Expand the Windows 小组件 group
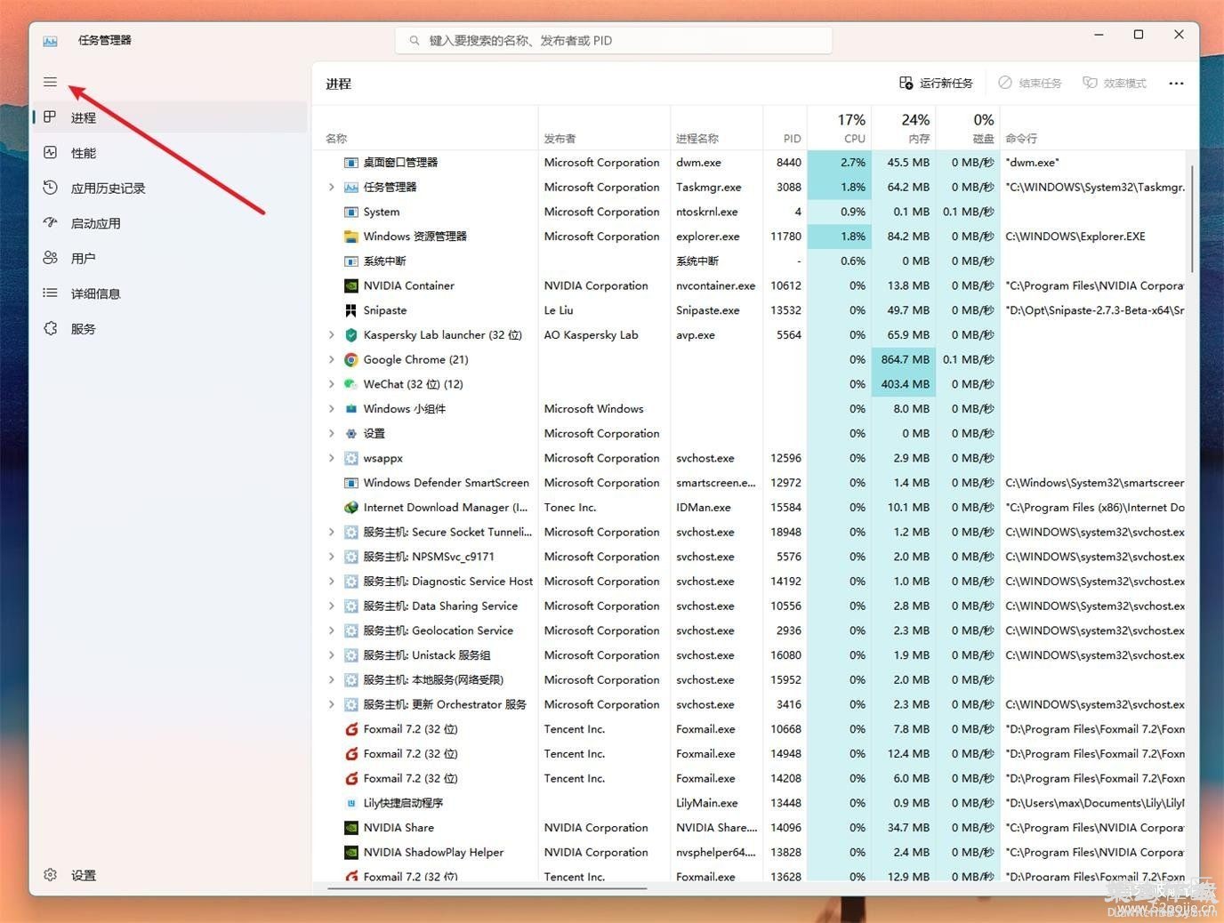Screen dimensions: 1224x923 331,409
